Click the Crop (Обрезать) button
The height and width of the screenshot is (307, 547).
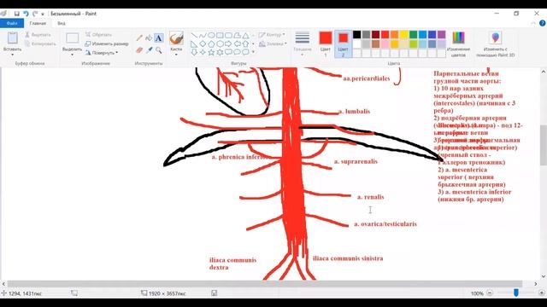pyautogui.click(x=98, y=35)
